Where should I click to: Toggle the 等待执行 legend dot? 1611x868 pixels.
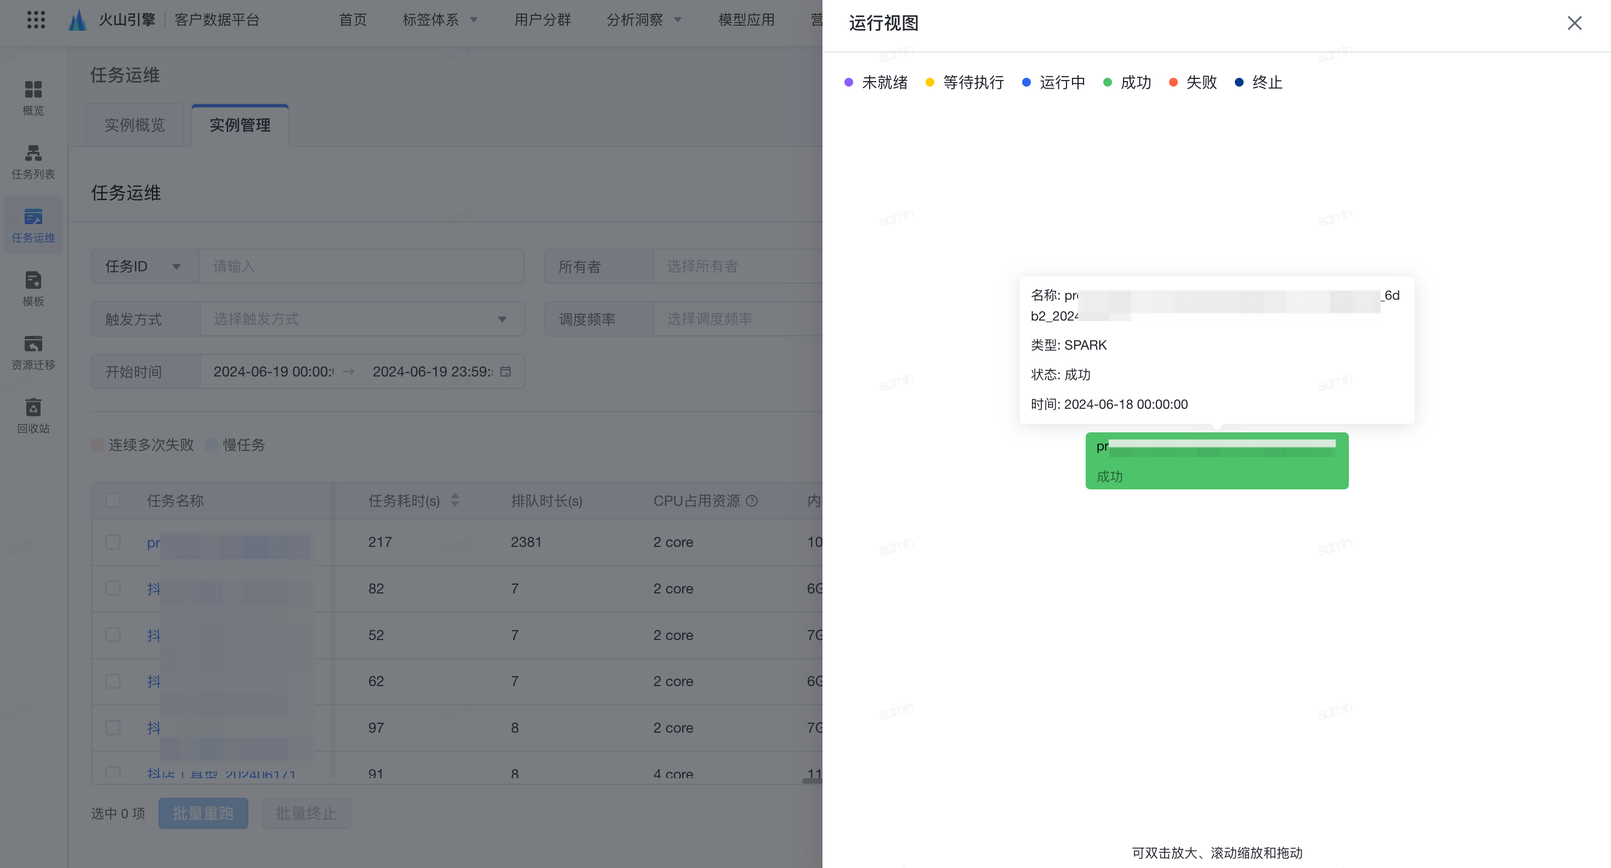[930, 83]
